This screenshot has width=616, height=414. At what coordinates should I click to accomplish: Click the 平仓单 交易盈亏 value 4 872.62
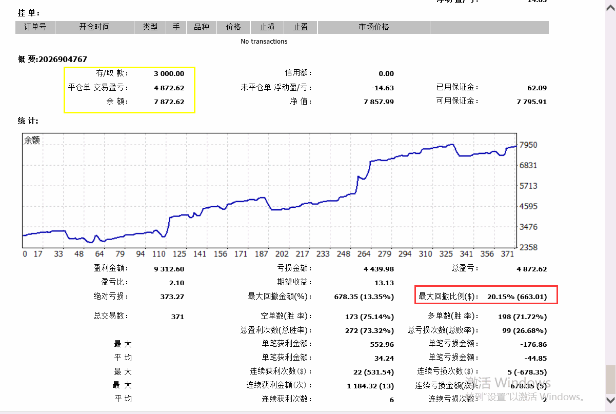click(169, 88)
